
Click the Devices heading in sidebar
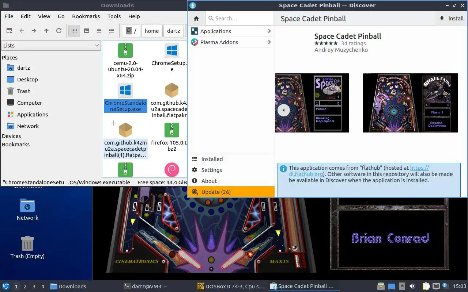click(x=11, y=136)
